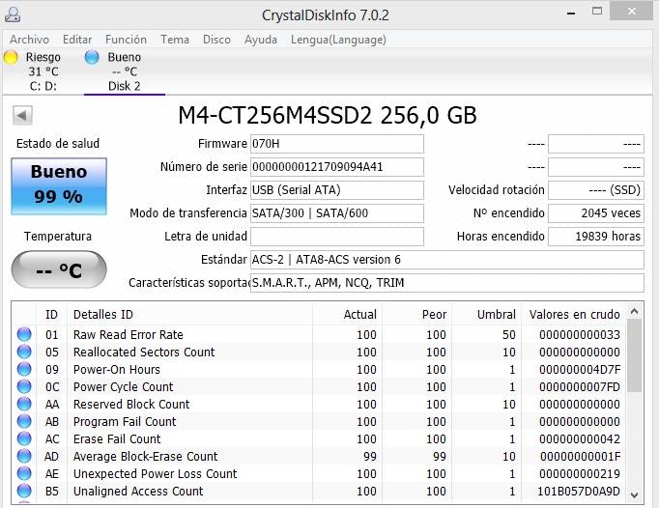Click status icon for Program Fail Count

coord(24,421)
